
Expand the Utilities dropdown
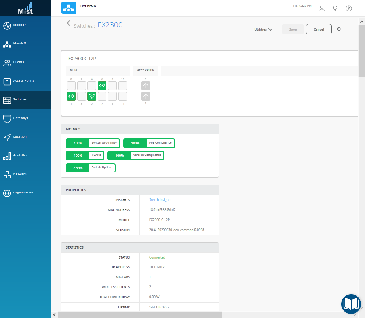(263, 29)
